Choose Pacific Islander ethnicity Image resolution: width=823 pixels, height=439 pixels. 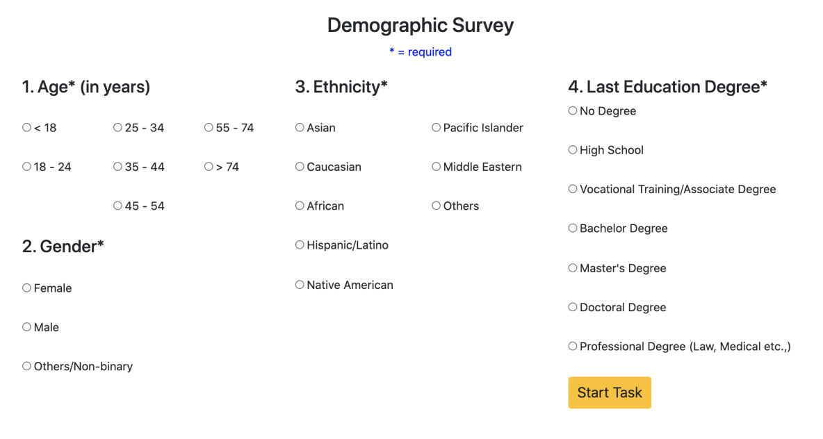click(x=436, y=128)
